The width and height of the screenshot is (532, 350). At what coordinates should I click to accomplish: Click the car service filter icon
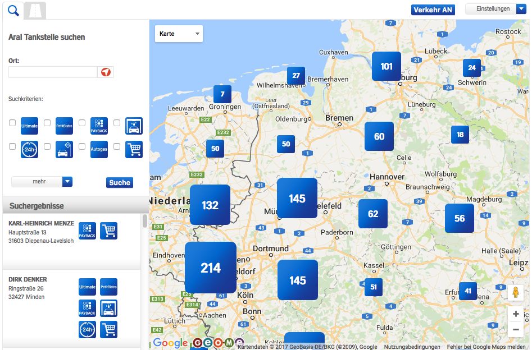(64, 149)
